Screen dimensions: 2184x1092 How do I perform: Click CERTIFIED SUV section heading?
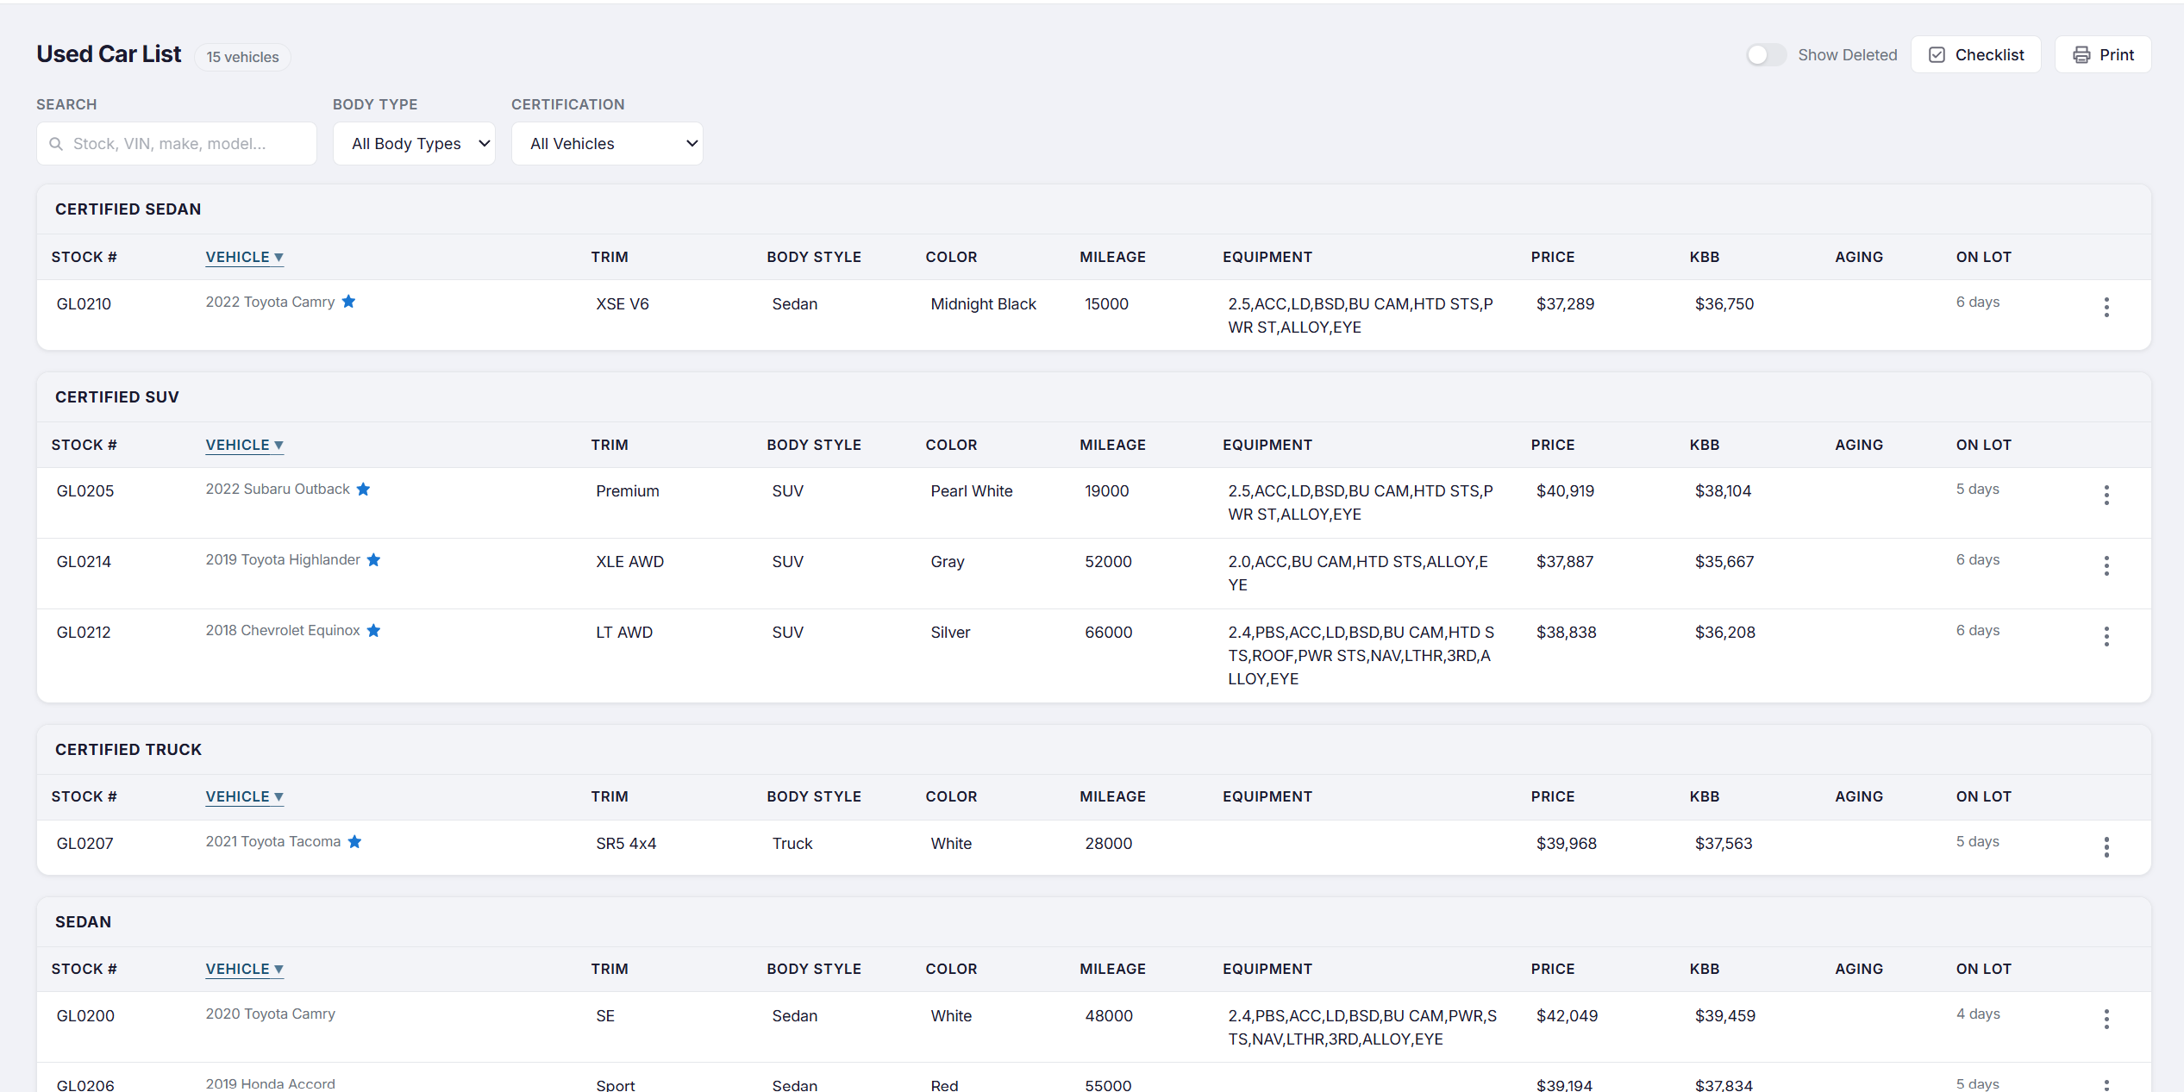[117, 397]
